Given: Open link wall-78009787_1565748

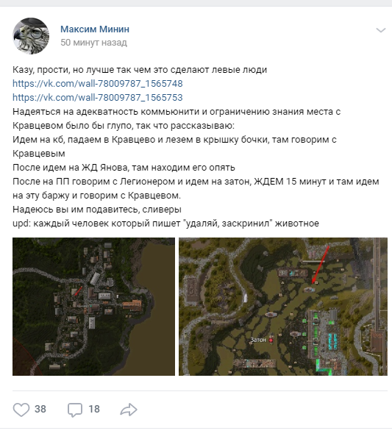Looking at the screenshot, I should 97,83.
